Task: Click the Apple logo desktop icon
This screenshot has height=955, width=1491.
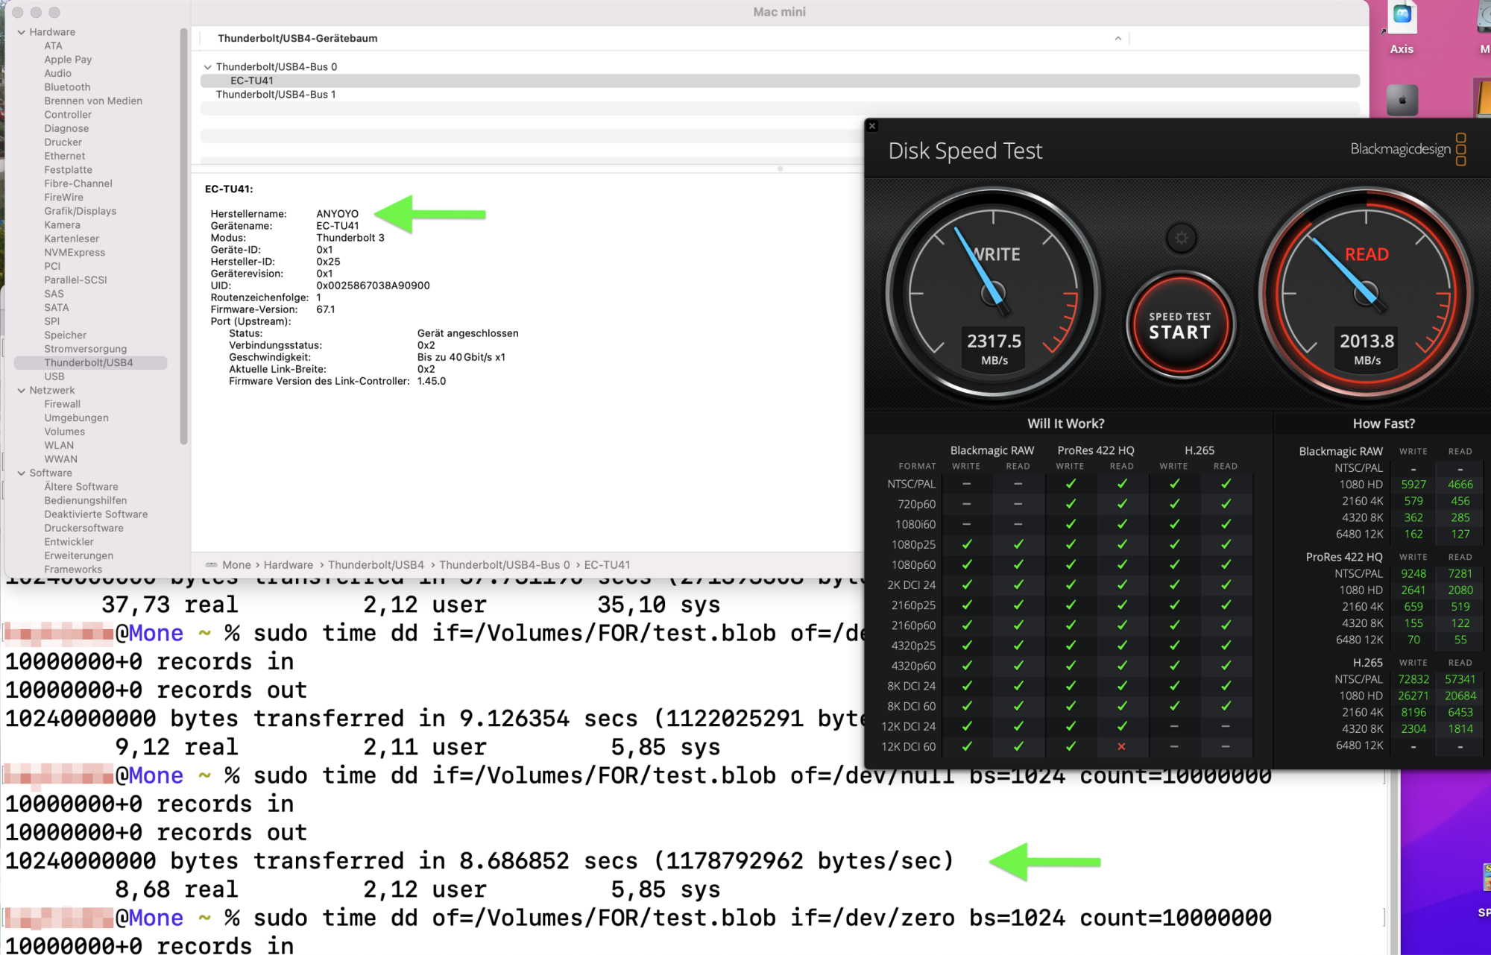Action: pyautogui.click(x=1402, y=100)
